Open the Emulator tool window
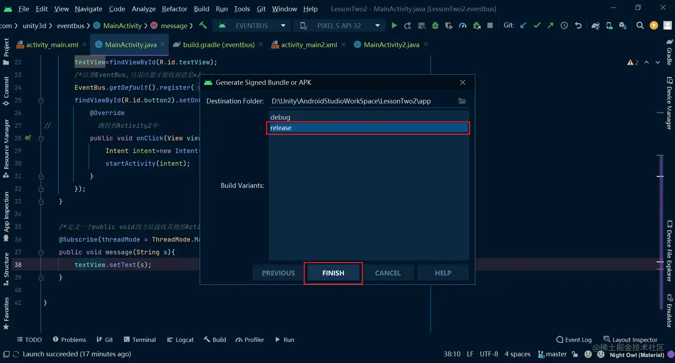Image resolution: width=675 pixels, height=363 pixels. [669, 311]
